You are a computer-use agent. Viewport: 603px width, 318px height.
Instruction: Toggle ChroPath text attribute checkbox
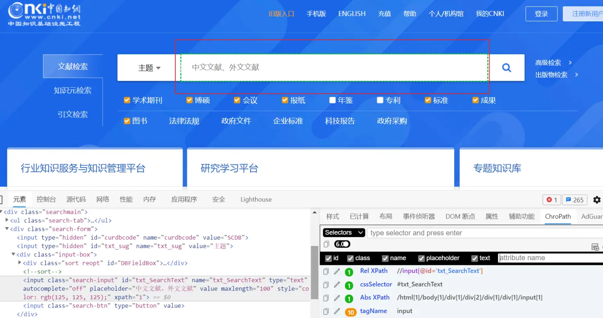click(475, 258)
